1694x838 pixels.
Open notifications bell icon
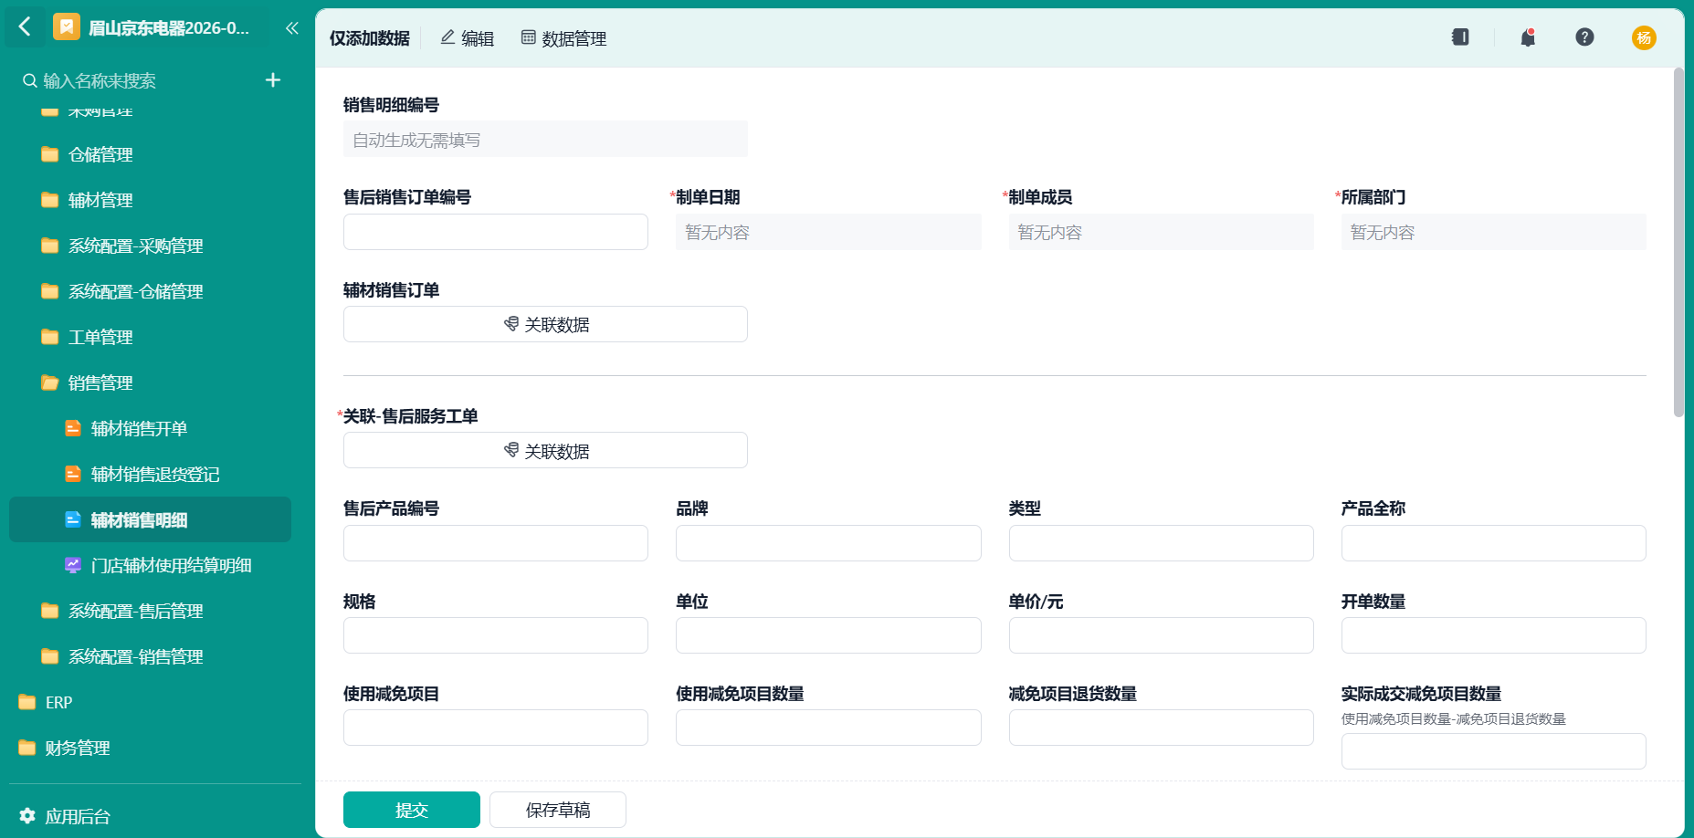coord(1528,37)
